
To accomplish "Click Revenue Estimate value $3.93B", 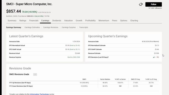I will click(x=156, y=53).
